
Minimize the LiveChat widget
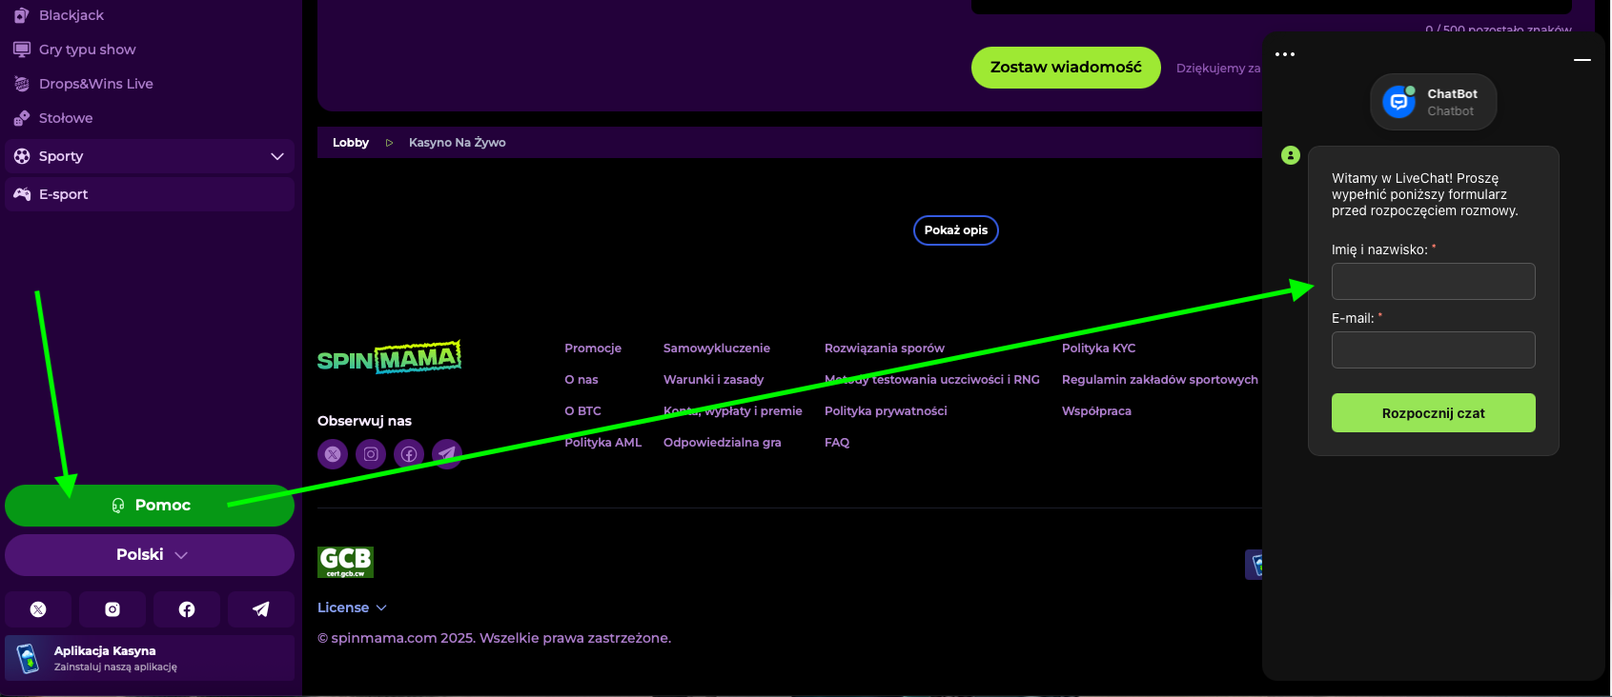pos(1582,59)
